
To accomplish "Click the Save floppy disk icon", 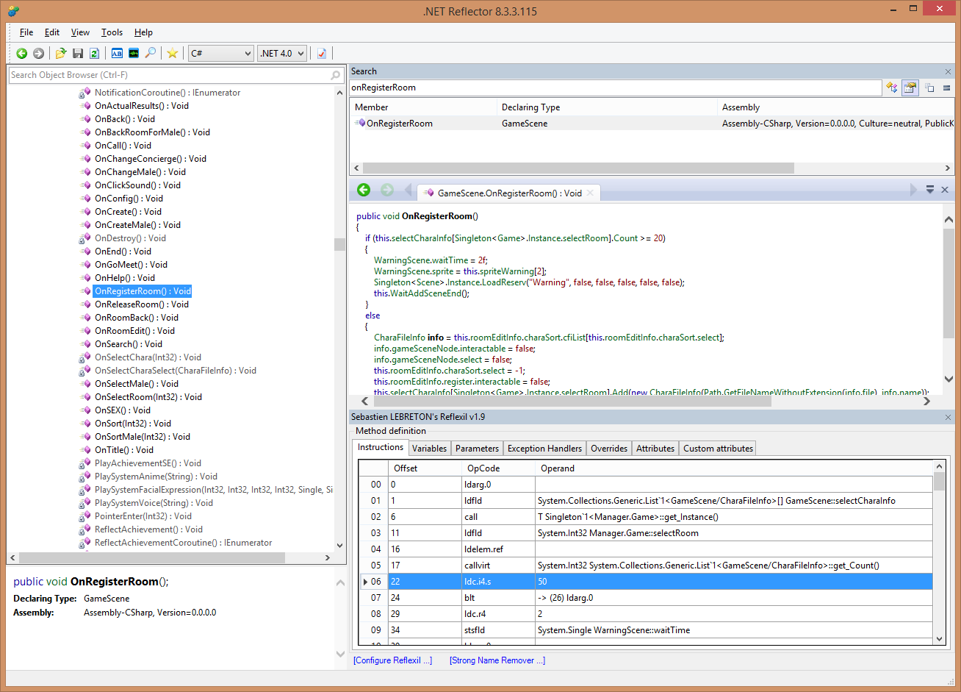I will tap(78, 53).
